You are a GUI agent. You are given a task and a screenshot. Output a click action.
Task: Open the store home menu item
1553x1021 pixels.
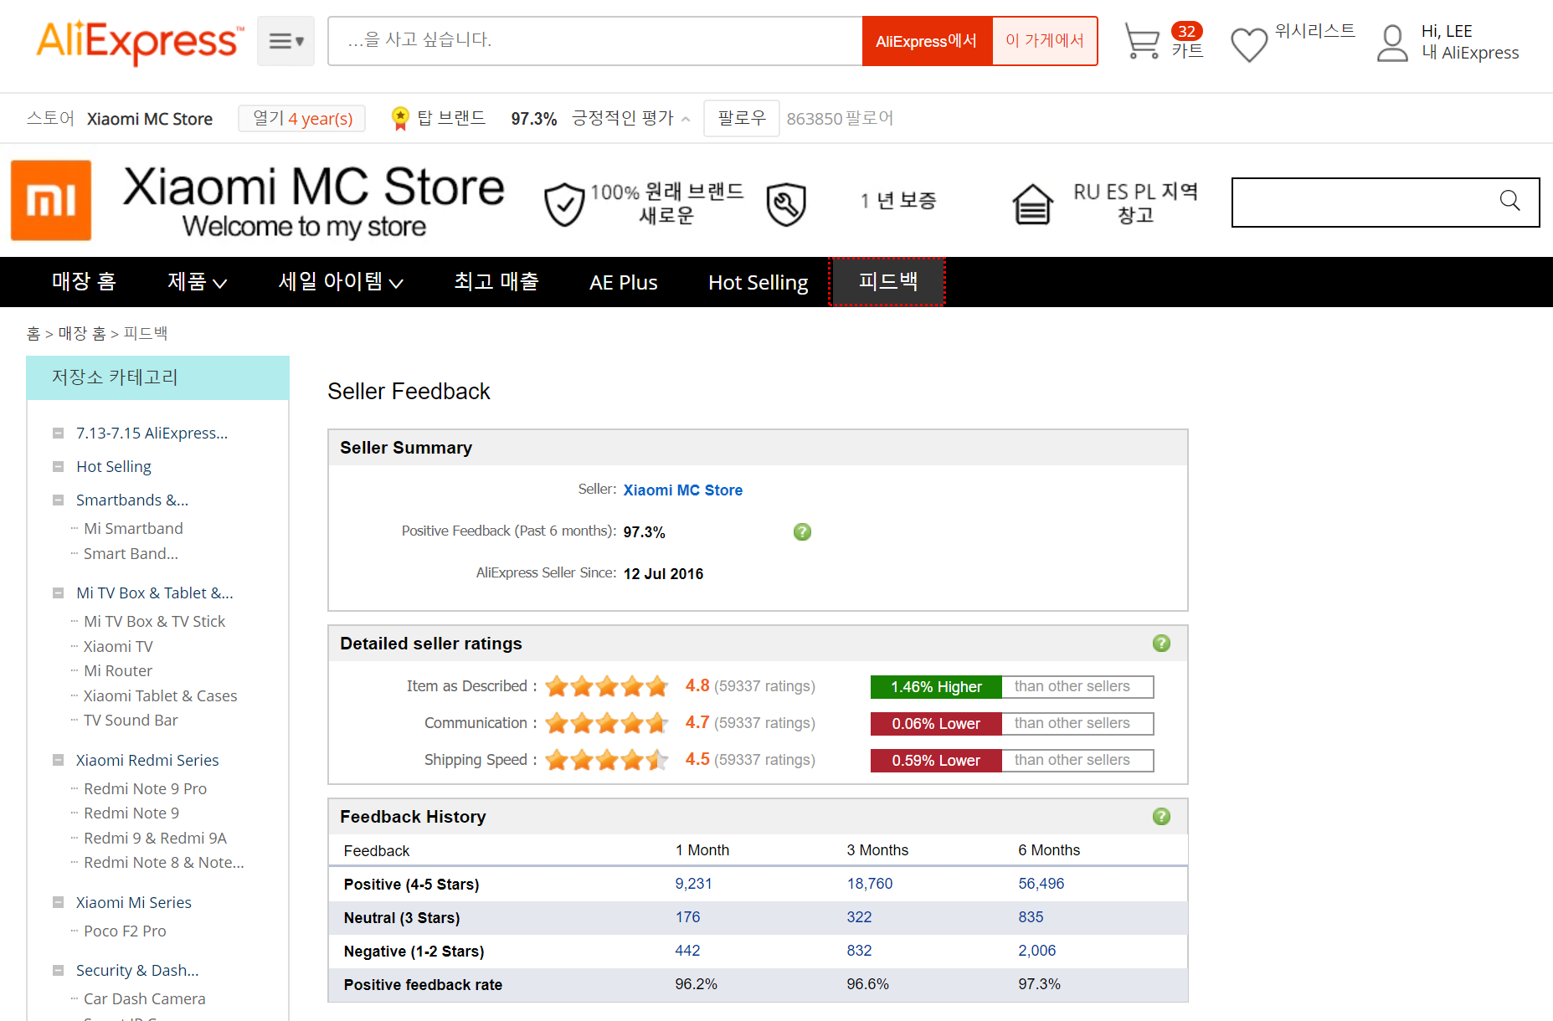(x=84, y=282)
